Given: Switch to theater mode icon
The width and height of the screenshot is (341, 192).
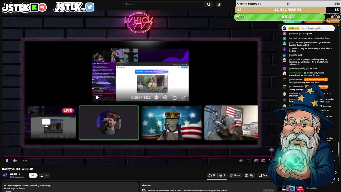Looking at the screenshot, I should click(x=263, y=161).
